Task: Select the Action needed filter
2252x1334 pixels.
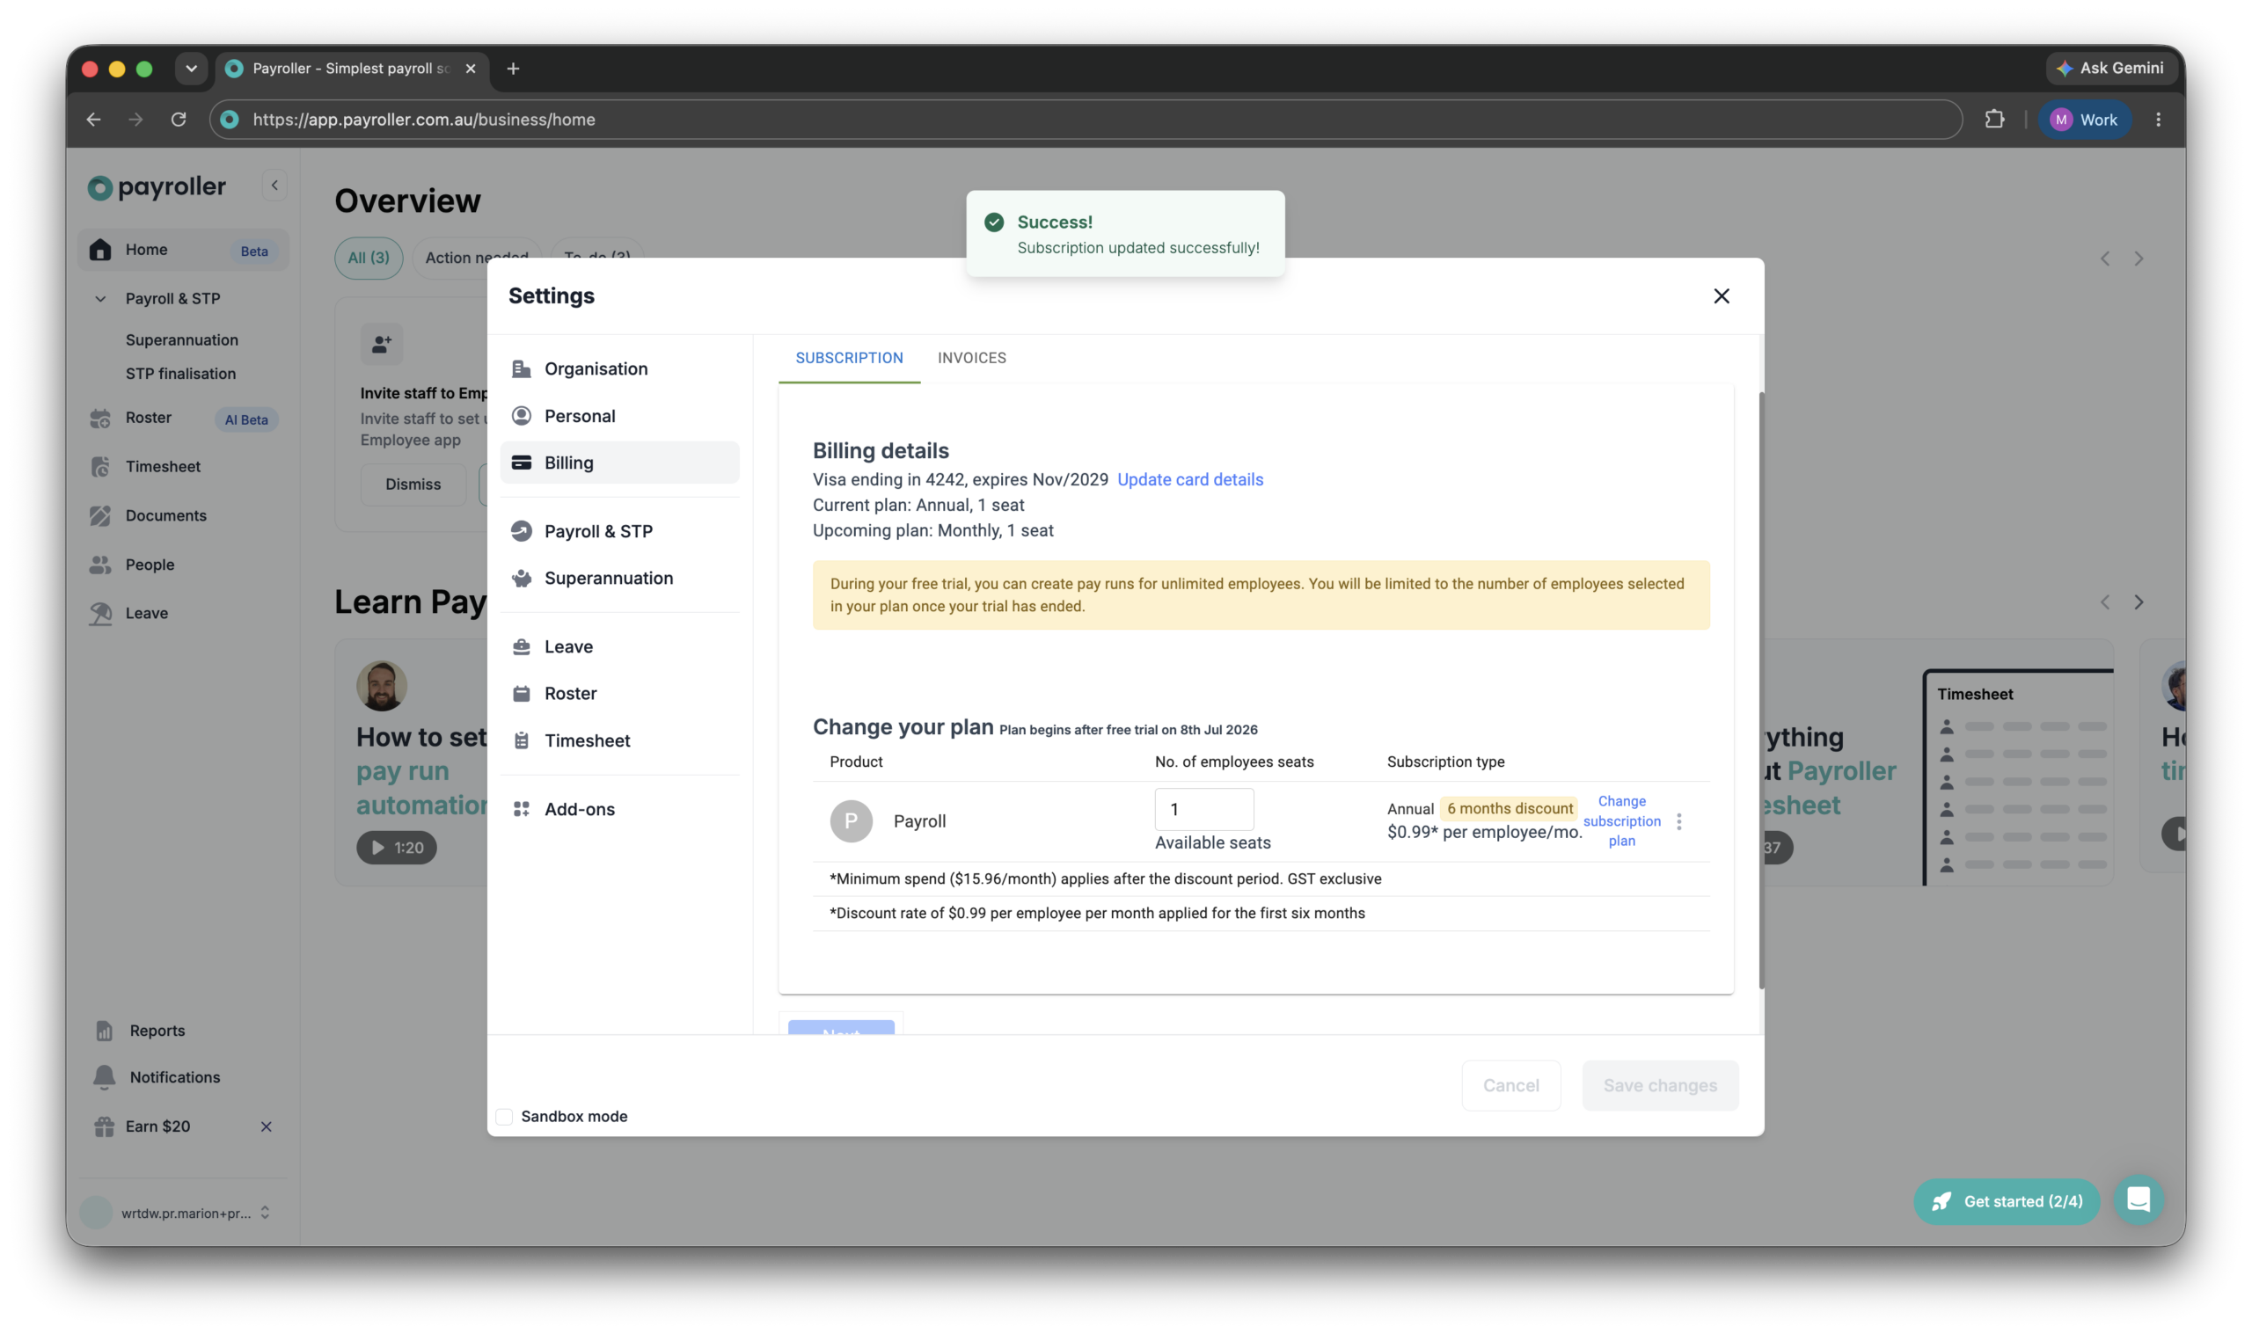Action: (x=477, y=257)
